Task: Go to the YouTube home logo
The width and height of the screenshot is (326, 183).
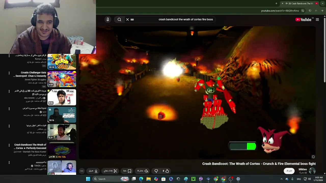Action: pos(303,20)
